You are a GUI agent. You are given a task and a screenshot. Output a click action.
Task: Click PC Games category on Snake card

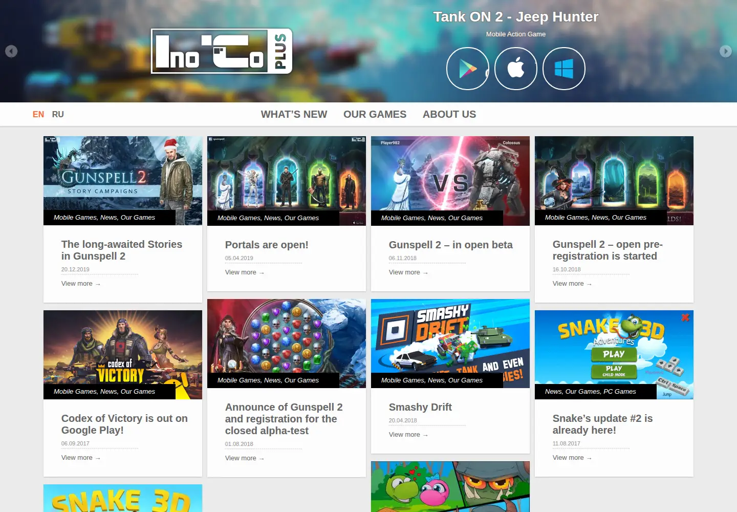pyautogui.click(x=620, y=392)
